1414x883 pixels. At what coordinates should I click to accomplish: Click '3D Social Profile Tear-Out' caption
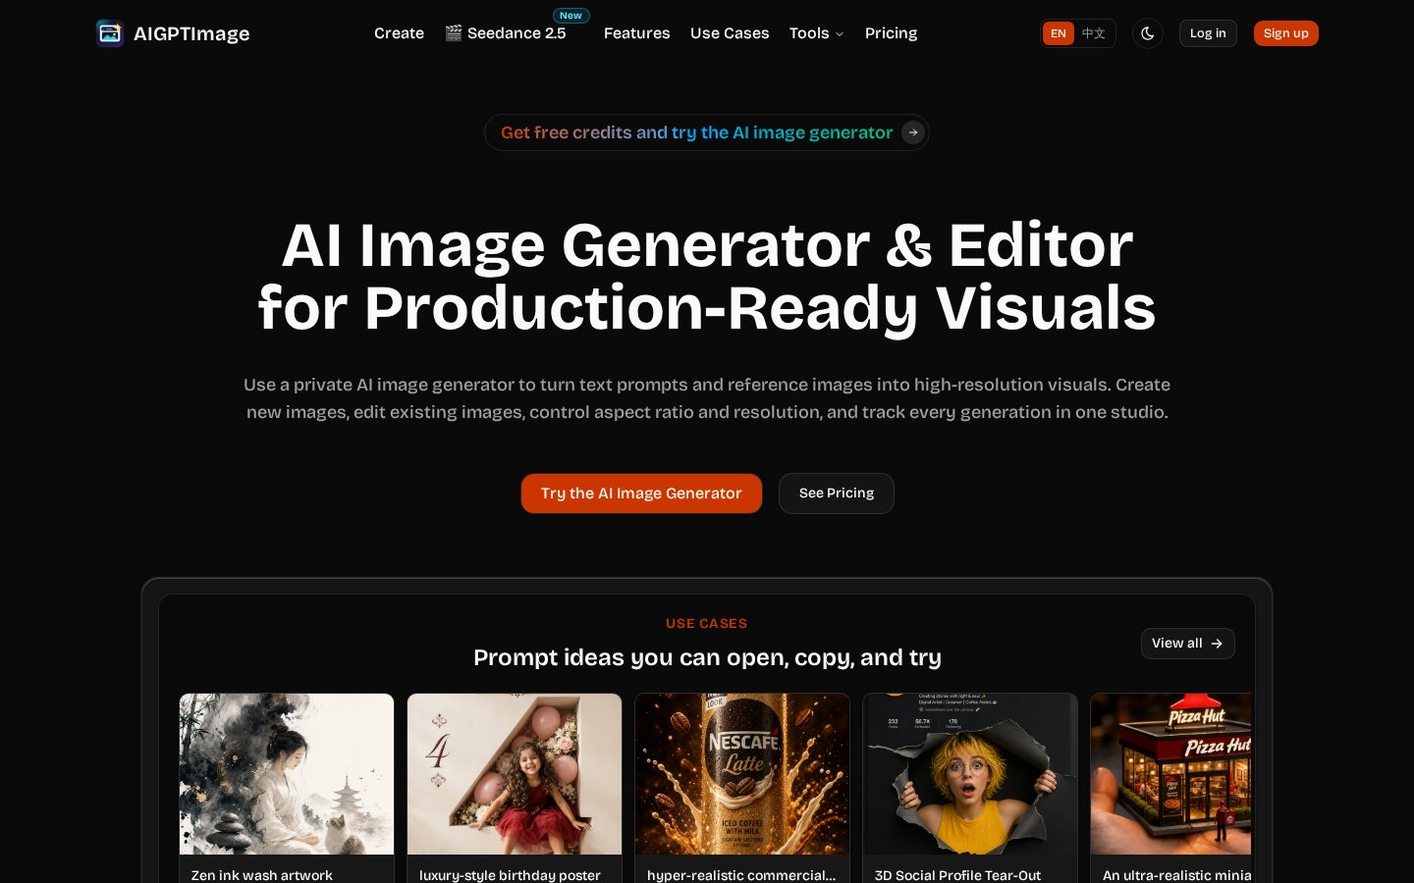[957, 875]
